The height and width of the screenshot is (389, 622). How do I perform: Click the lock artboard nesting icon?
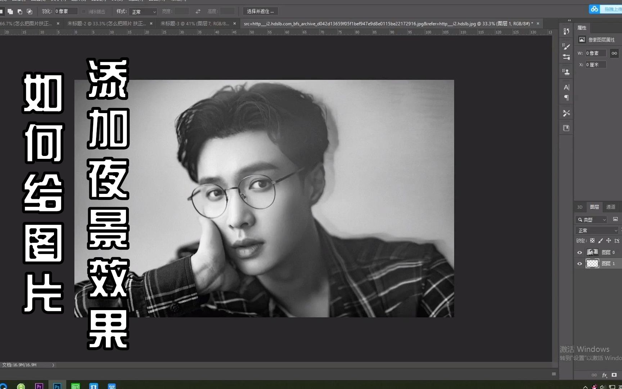617,241
